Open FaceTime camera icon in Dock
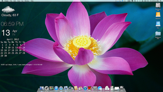163x92 pixels. point(71,88)
